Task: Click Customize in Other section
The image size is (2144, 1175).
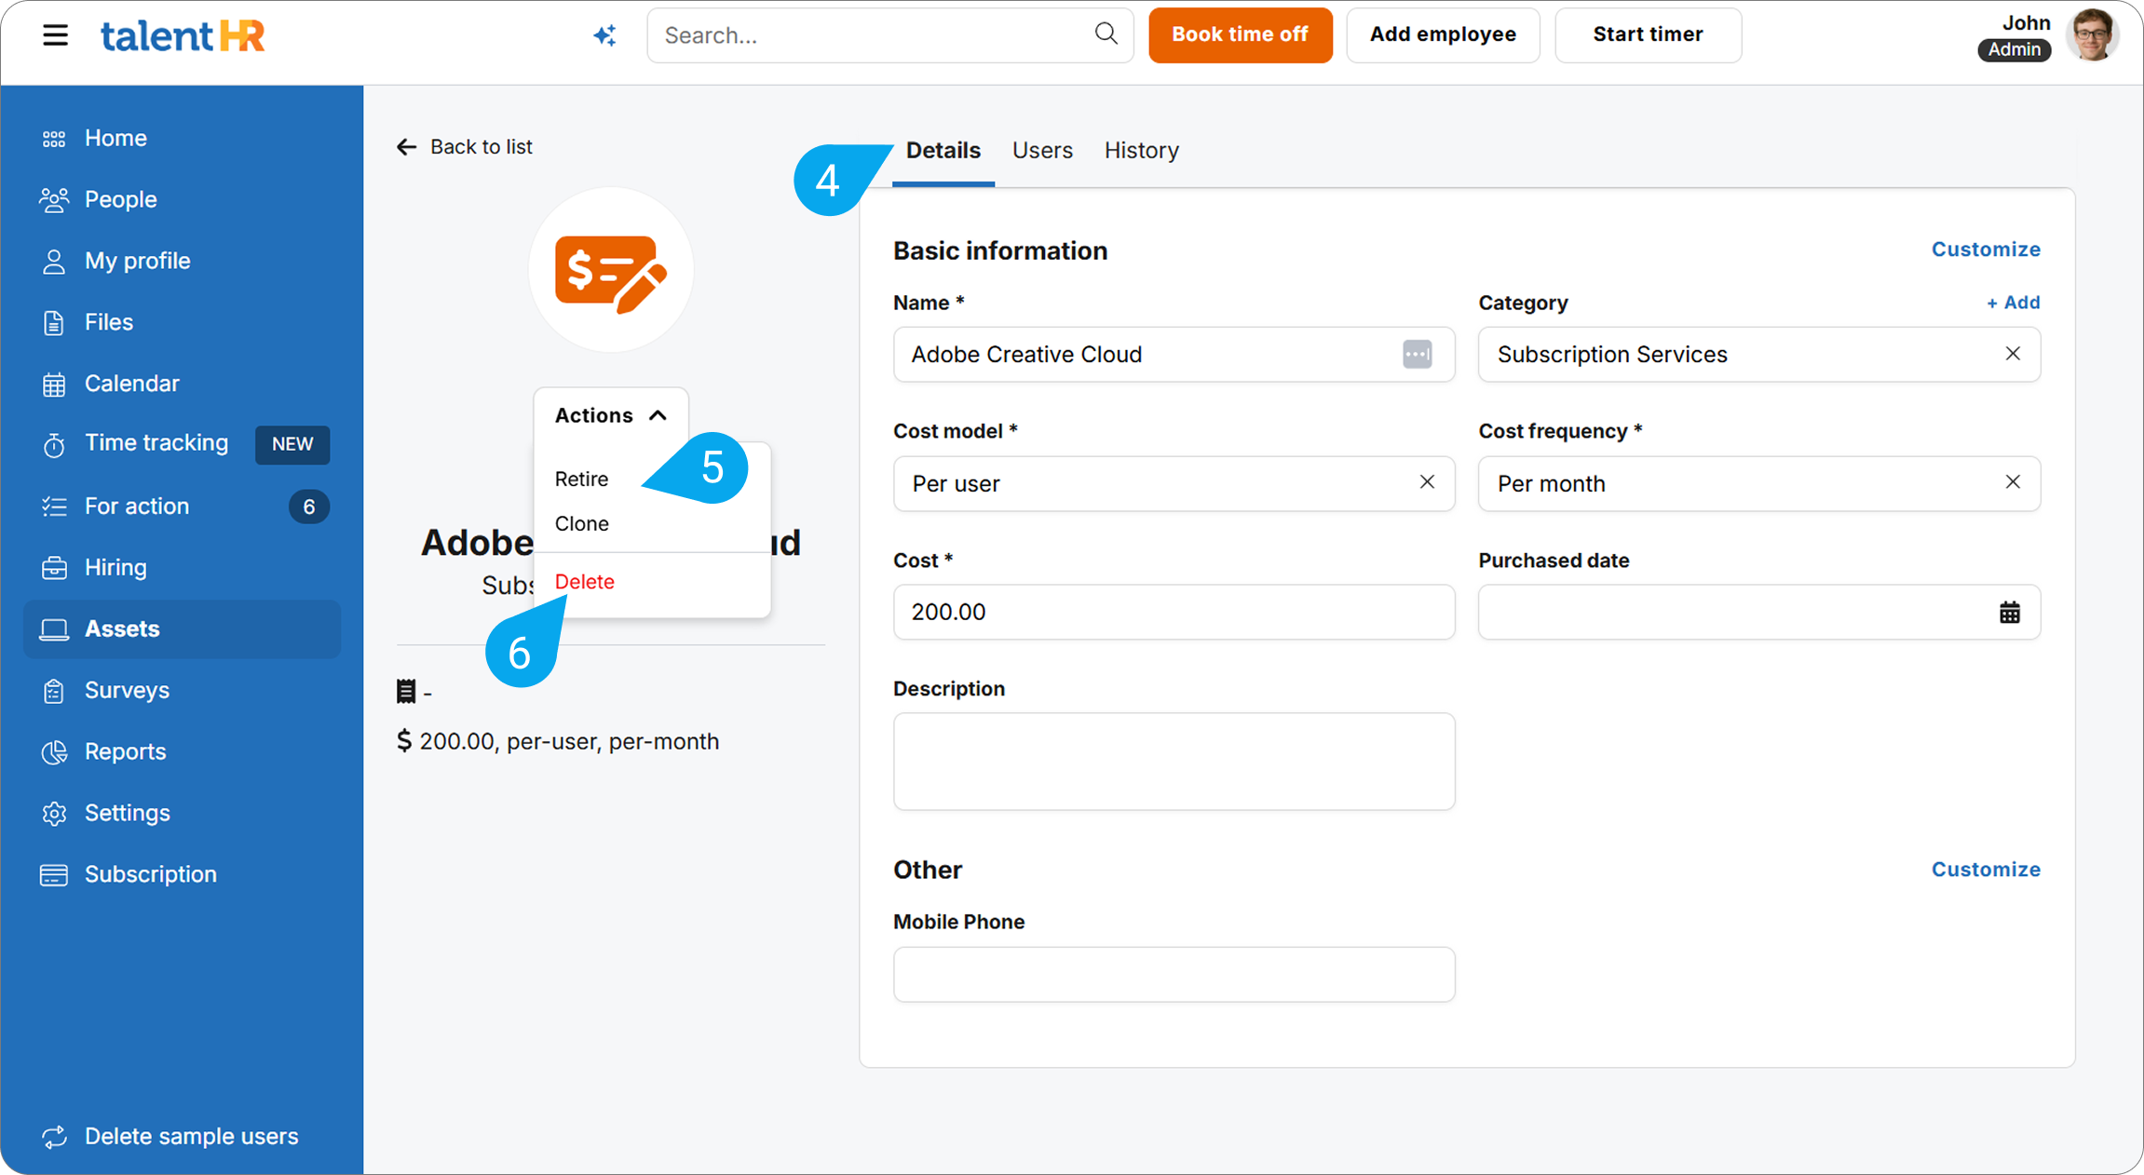Action: click(x=1985, y=870)
